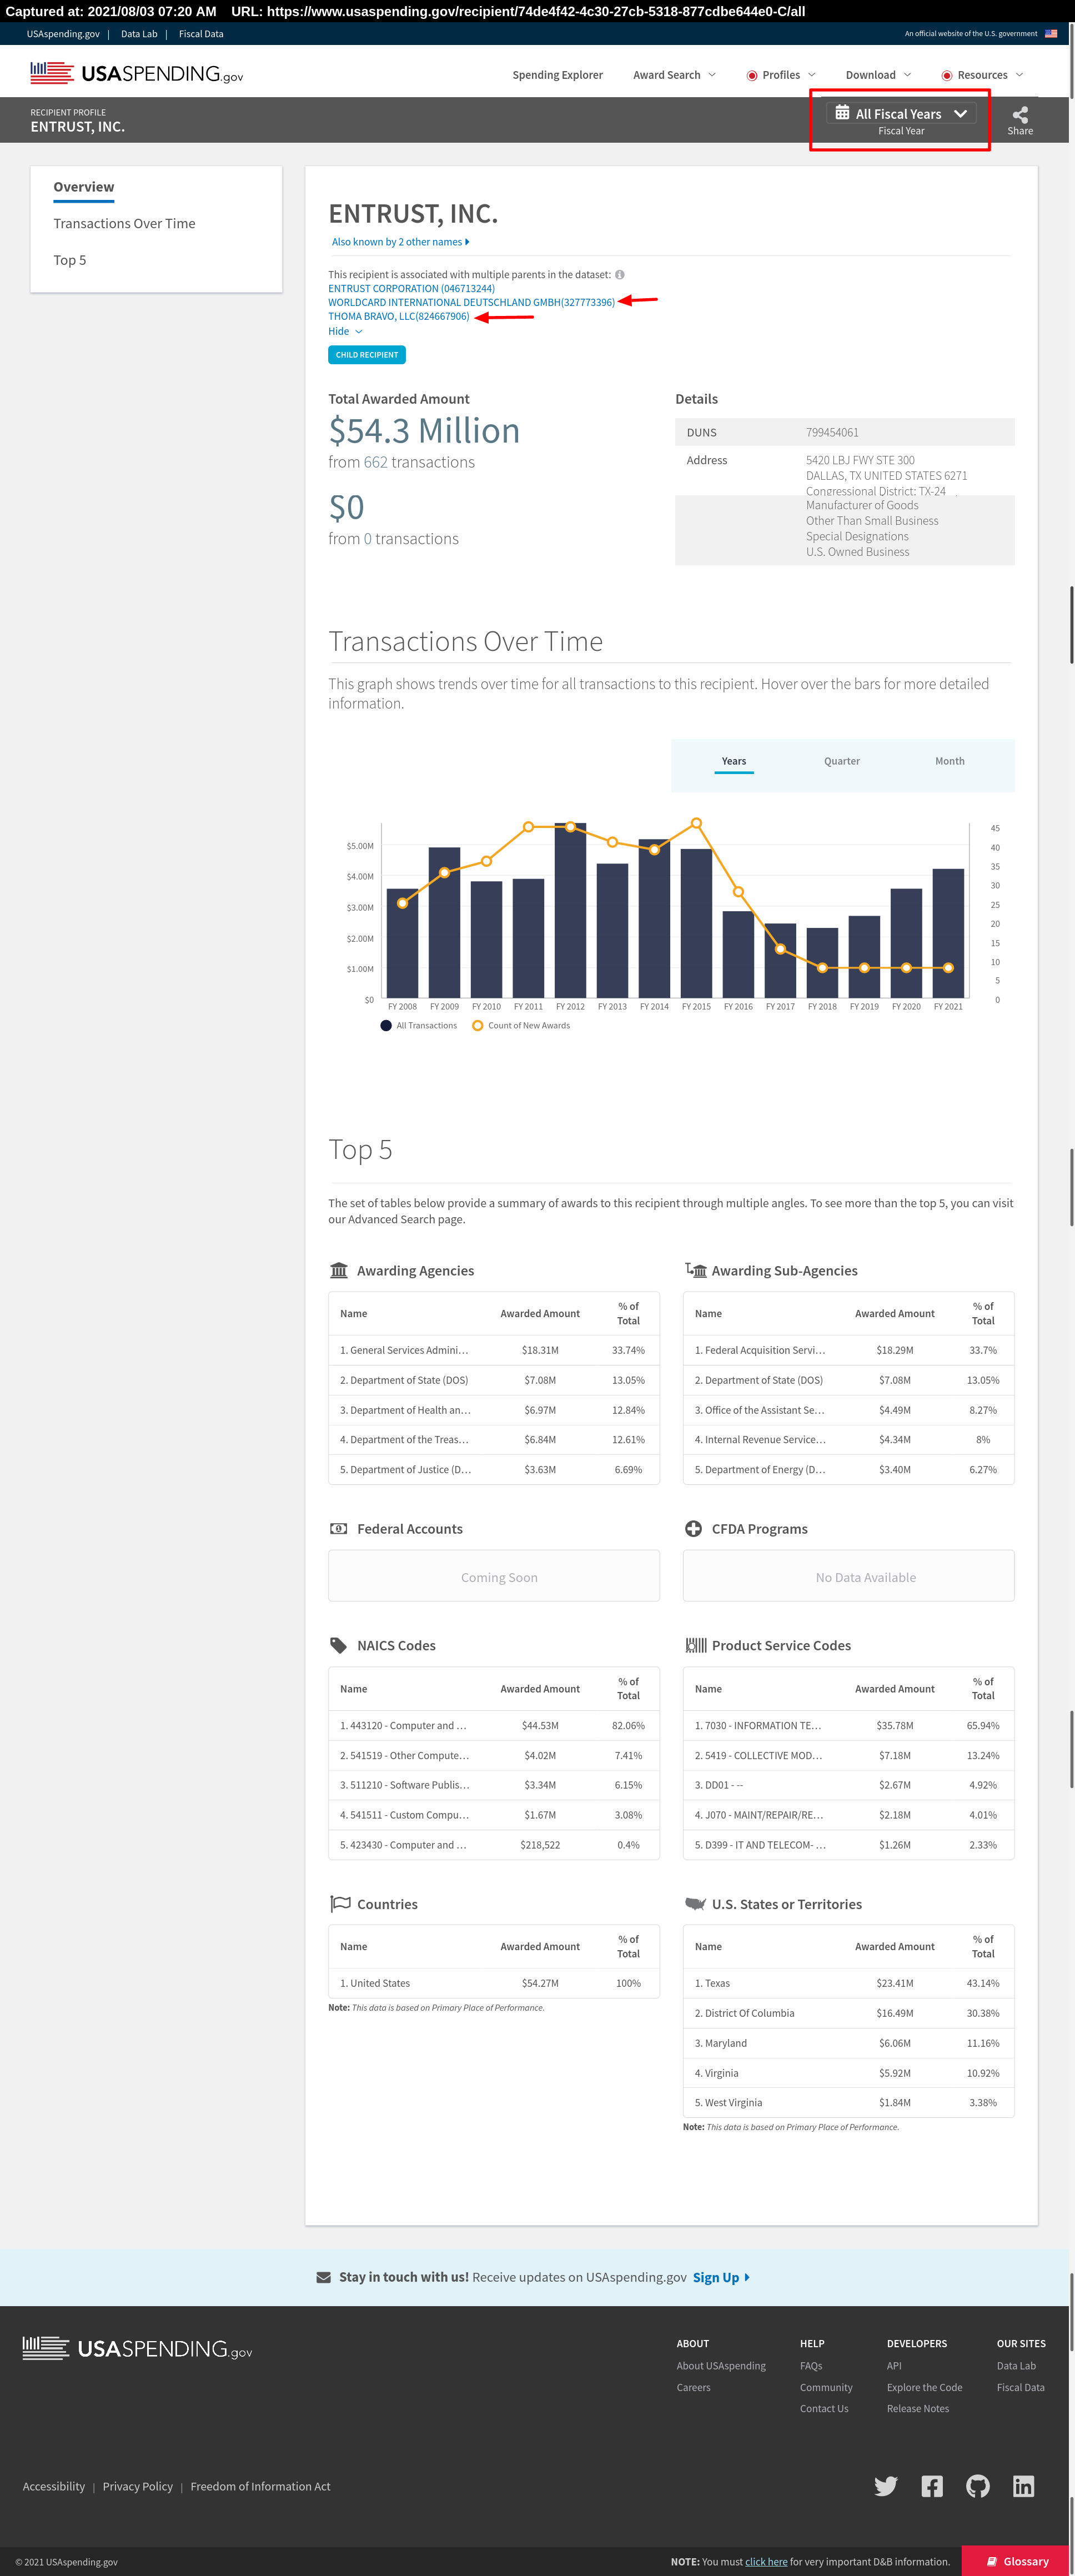The height and width of the screenshot is (2576, 1075).
Task: Expand the Download menu
Action: 878,75
